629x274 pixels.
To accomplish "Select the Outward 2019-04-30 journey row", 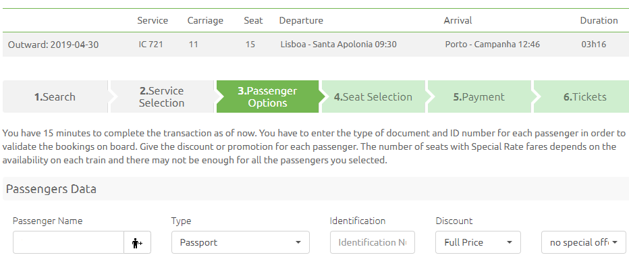I will (316, 44).
